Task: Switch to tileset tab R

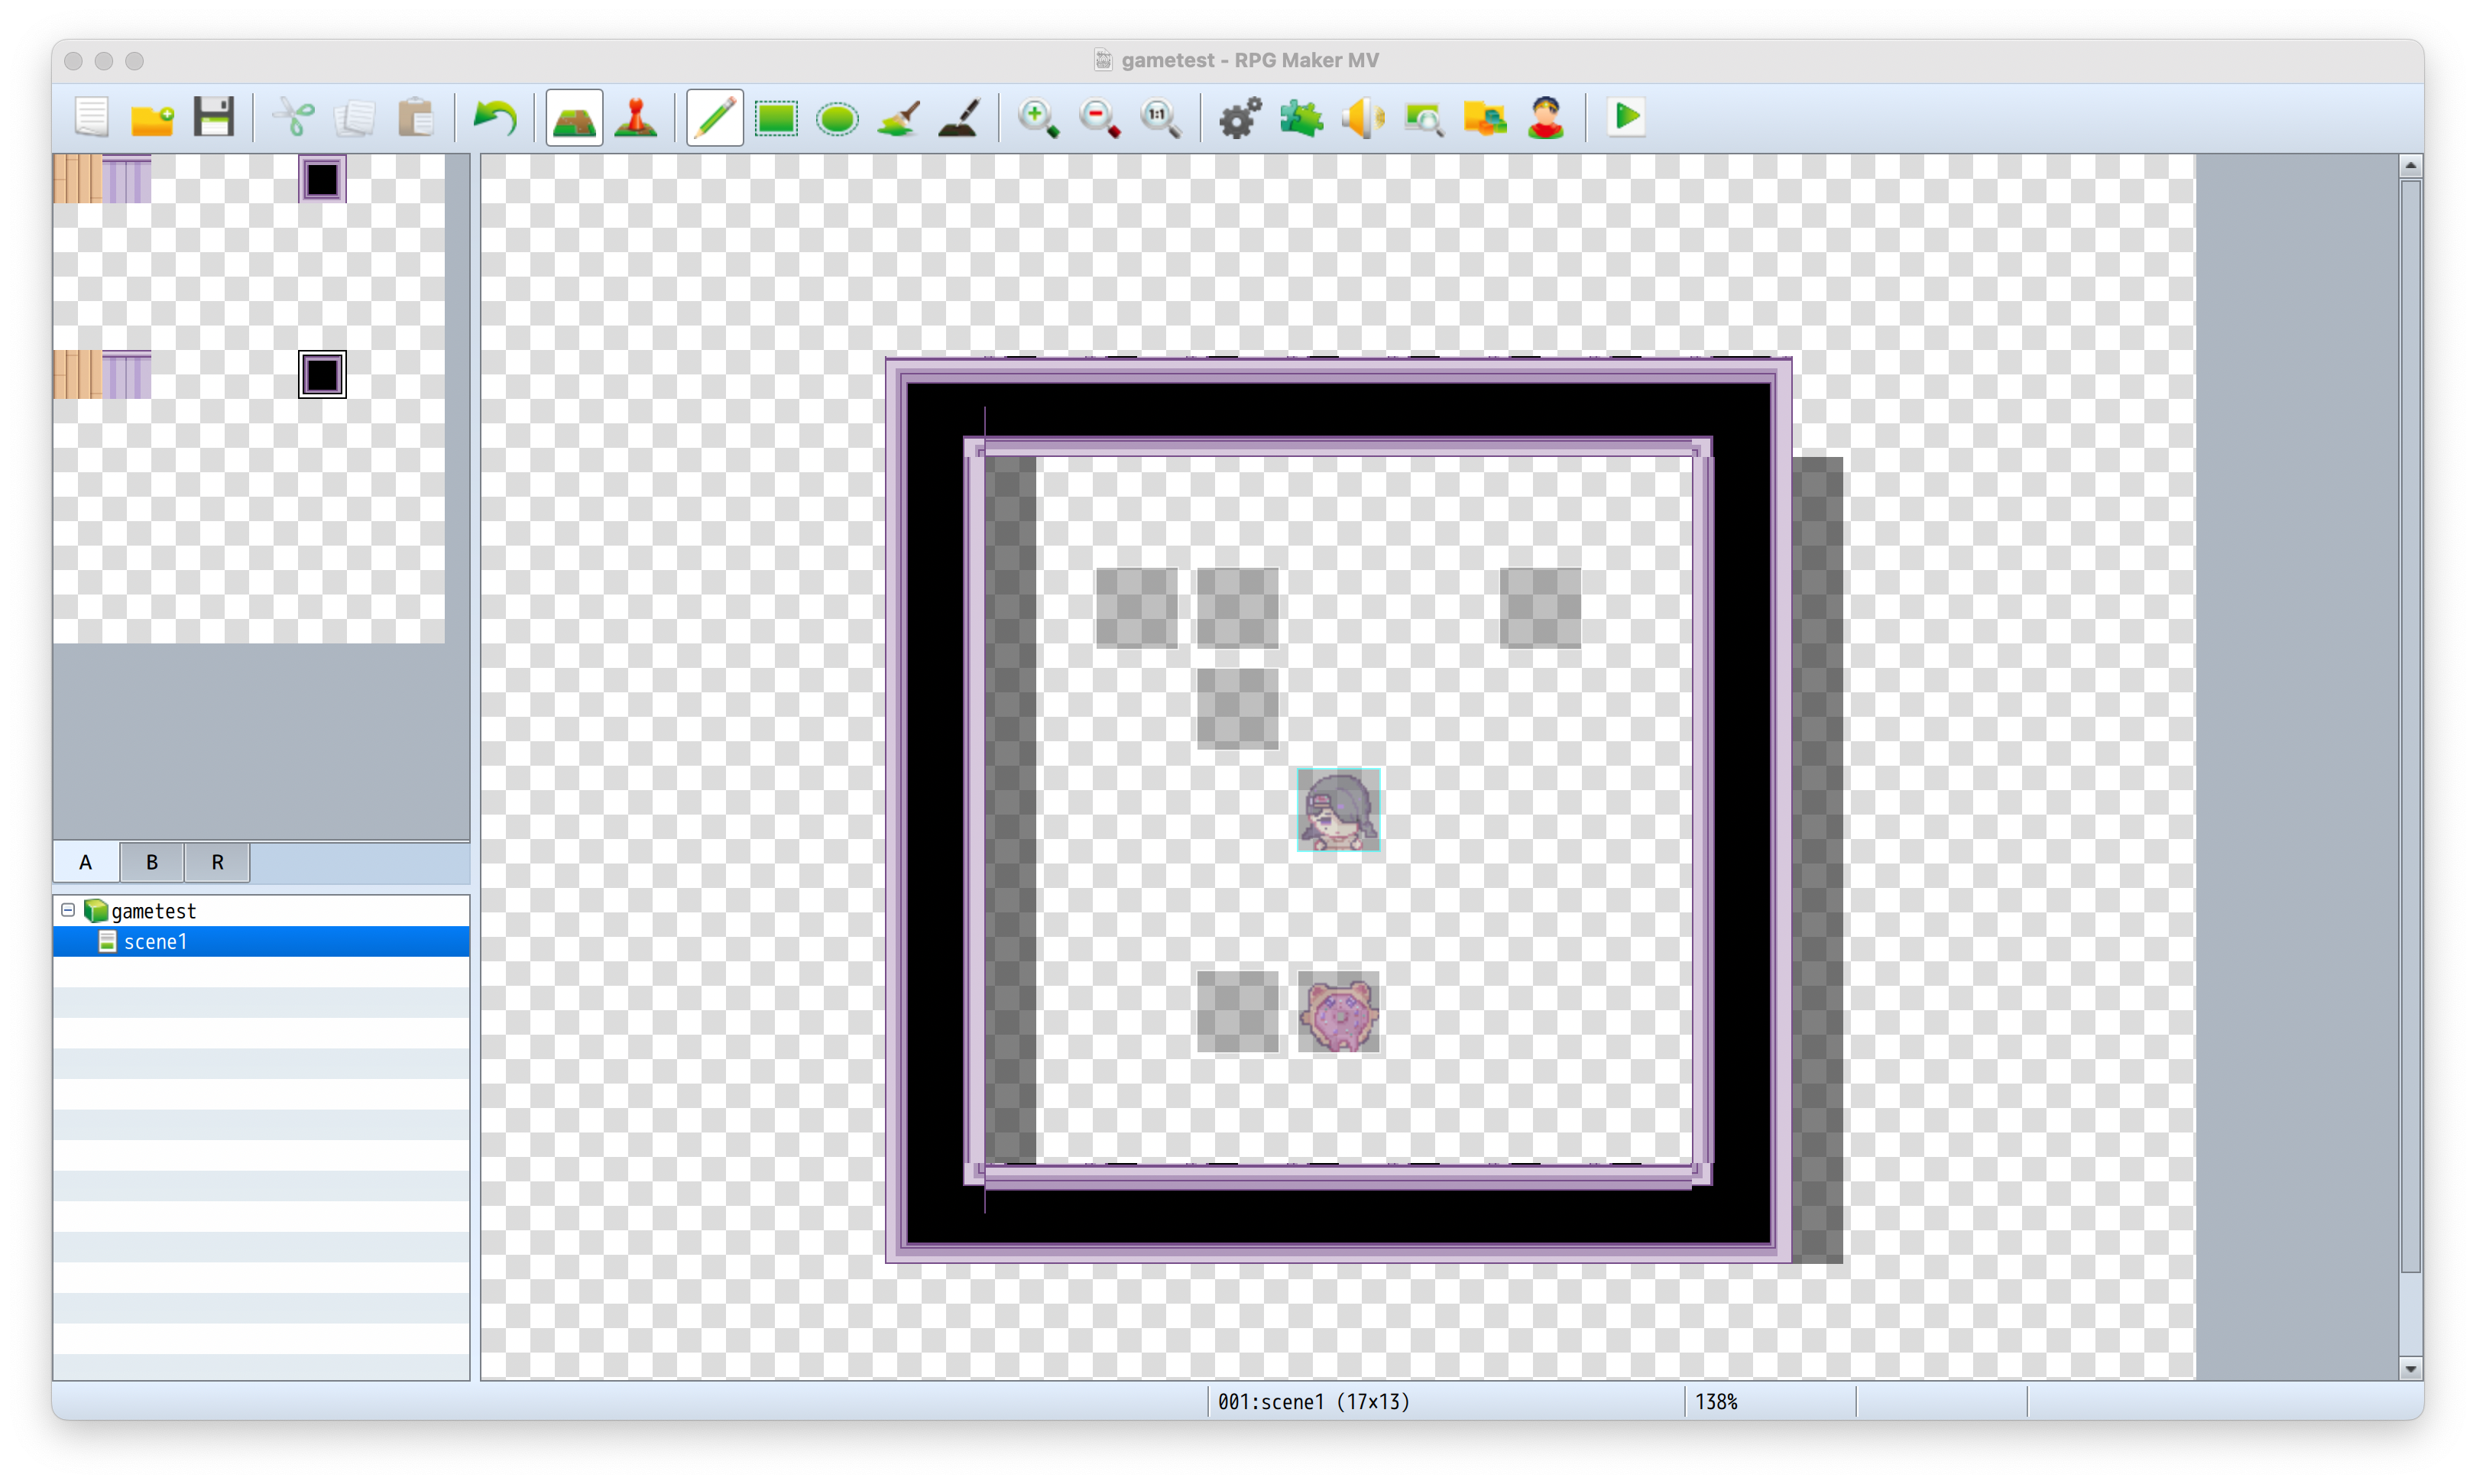Action: click(x=217, y=862)
